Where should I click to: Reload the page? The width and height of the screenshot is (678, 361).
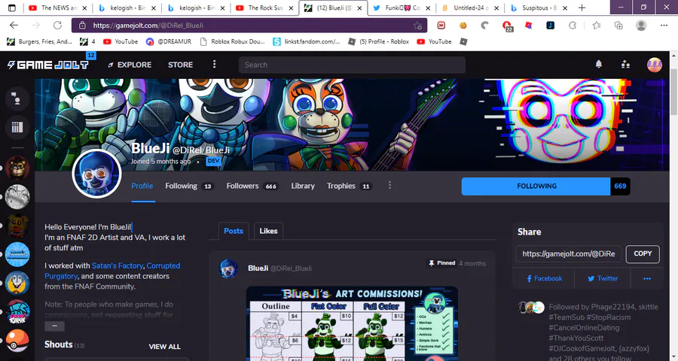57,26
